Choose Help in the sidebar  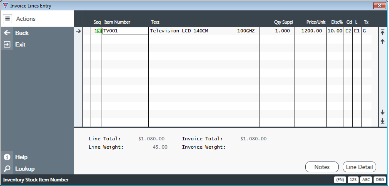click(x=21, y=157)
